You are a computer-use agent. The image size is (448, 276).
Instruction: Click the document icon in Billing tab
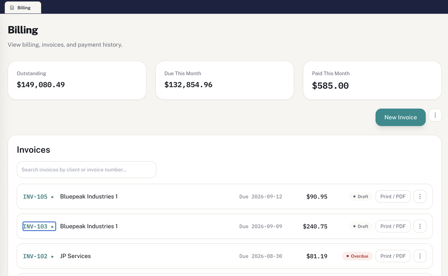pyautogui.click(x=12, y=7)
